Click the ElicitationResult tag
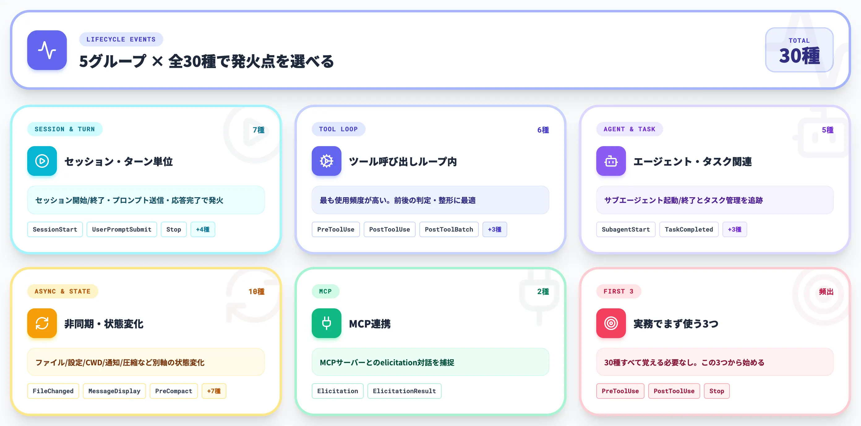This screenshot has width=861, height=426. pyautogui.click(x=405, y=391)
